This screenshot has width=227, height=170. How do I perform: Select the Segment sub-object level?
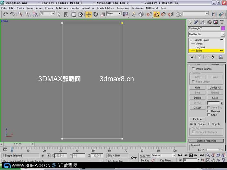pos(200,47)
